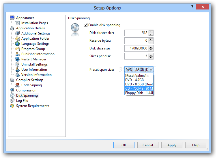Click the Version Information icon
Viewport: 217px width, 159px height.
(17, 74)
